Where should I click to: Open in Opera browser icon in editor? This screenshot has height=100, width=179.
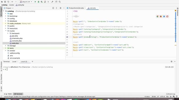(x=167, y=16)
